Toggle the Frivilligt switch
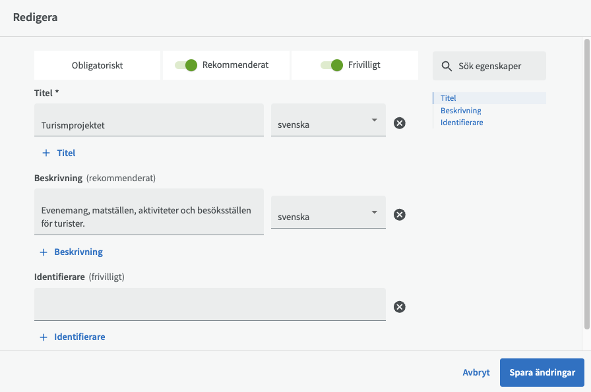Image resolution: width=591 pixels, height=392 pixels. tap(332, 65)
